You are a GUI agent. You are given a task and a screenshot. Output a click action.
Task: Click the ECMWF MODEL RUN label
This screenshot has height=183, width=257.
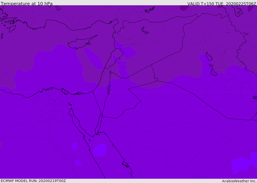tap(33, 181)
